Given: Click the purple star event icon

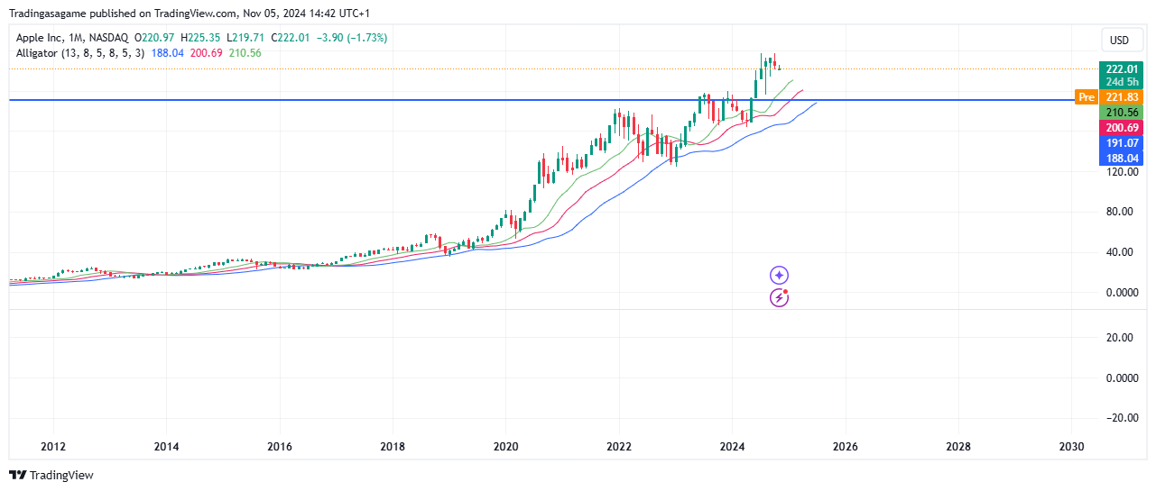Looking at the screenshot, I should click(780, 276).
